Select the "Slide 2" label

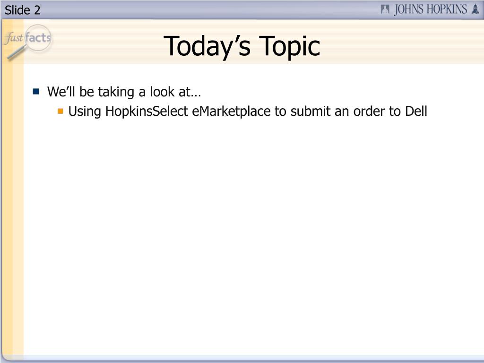pos(23,10)
